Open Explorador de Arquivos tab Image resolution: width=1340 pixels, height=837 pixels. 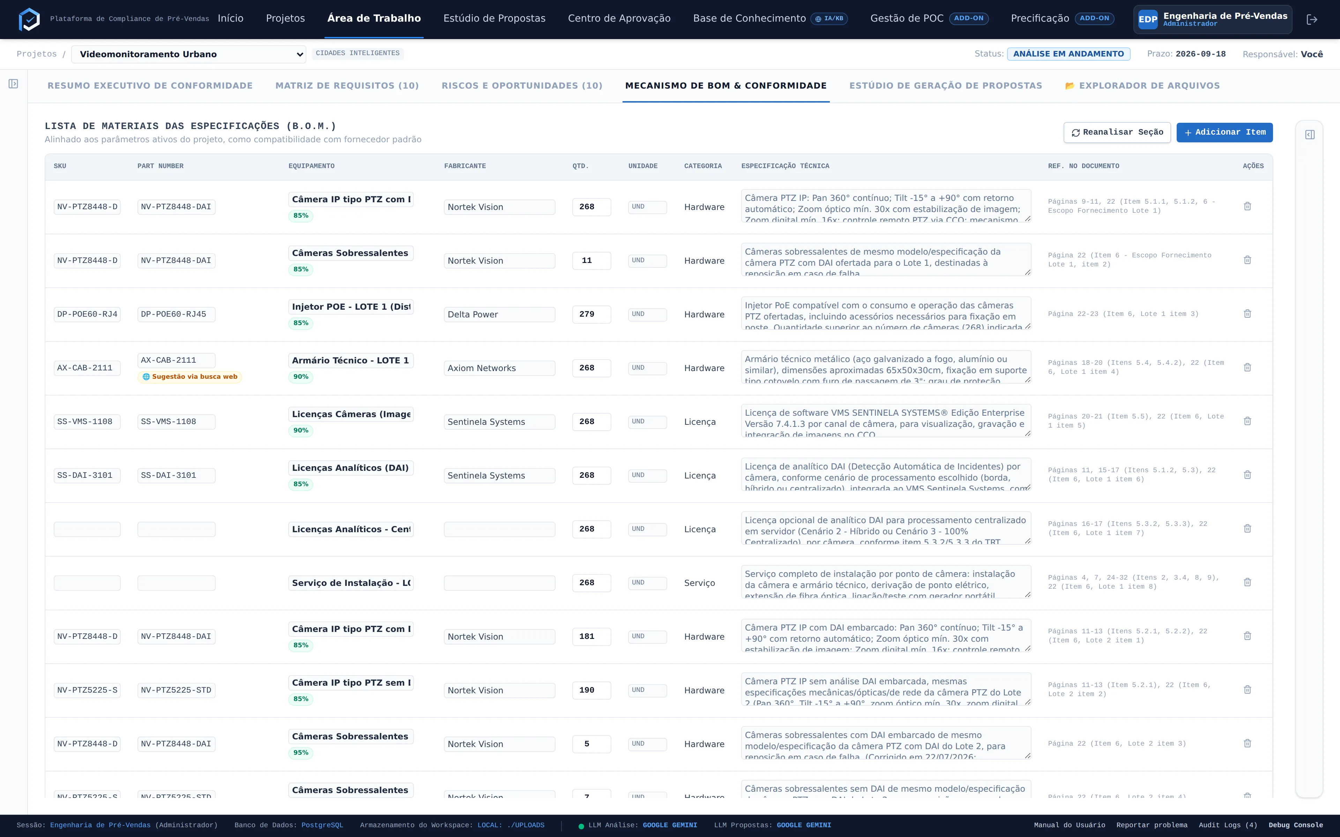point(1142,86)
